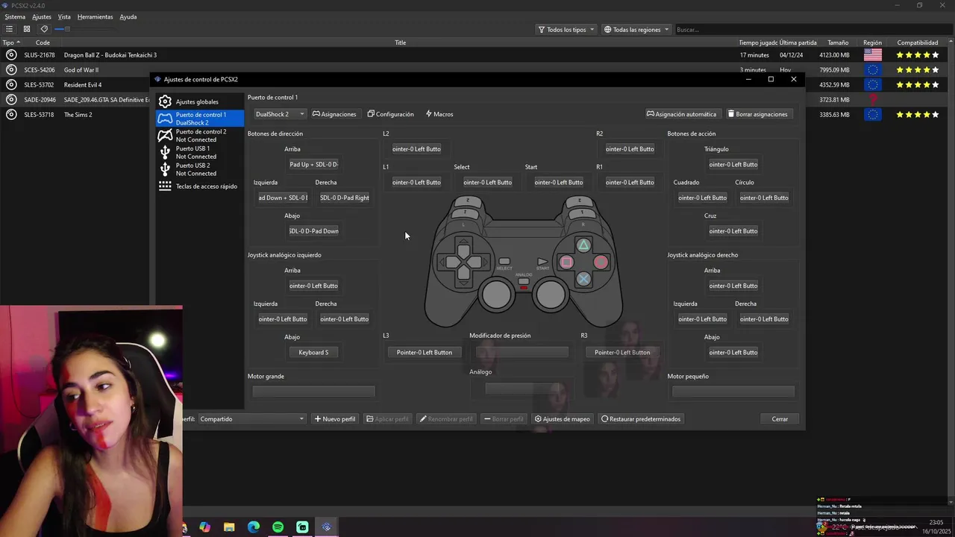955x537 pixels.
Task: Sort the game list by the Compatibilidad column
Action: (918, 43)
